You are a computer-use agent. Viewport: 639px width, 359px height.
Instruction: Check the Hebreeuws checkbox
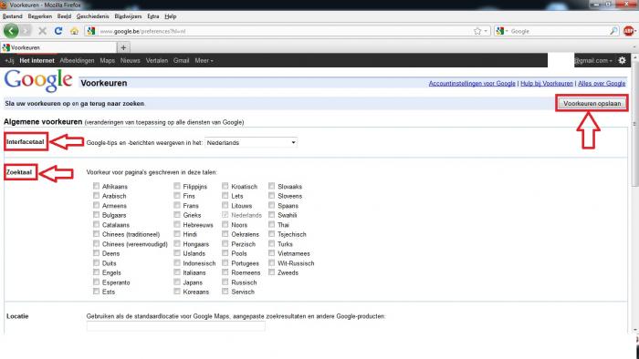(177, 224)
